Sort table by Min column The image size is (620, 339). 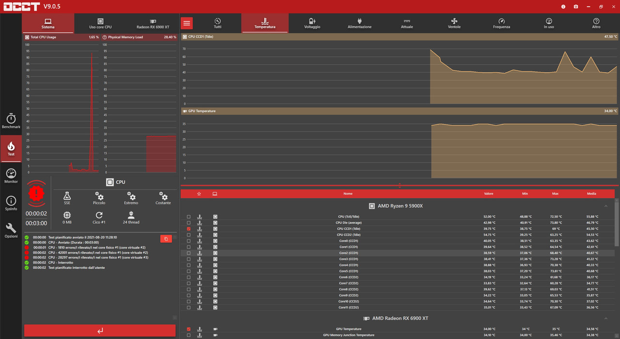tap(525, 194)
